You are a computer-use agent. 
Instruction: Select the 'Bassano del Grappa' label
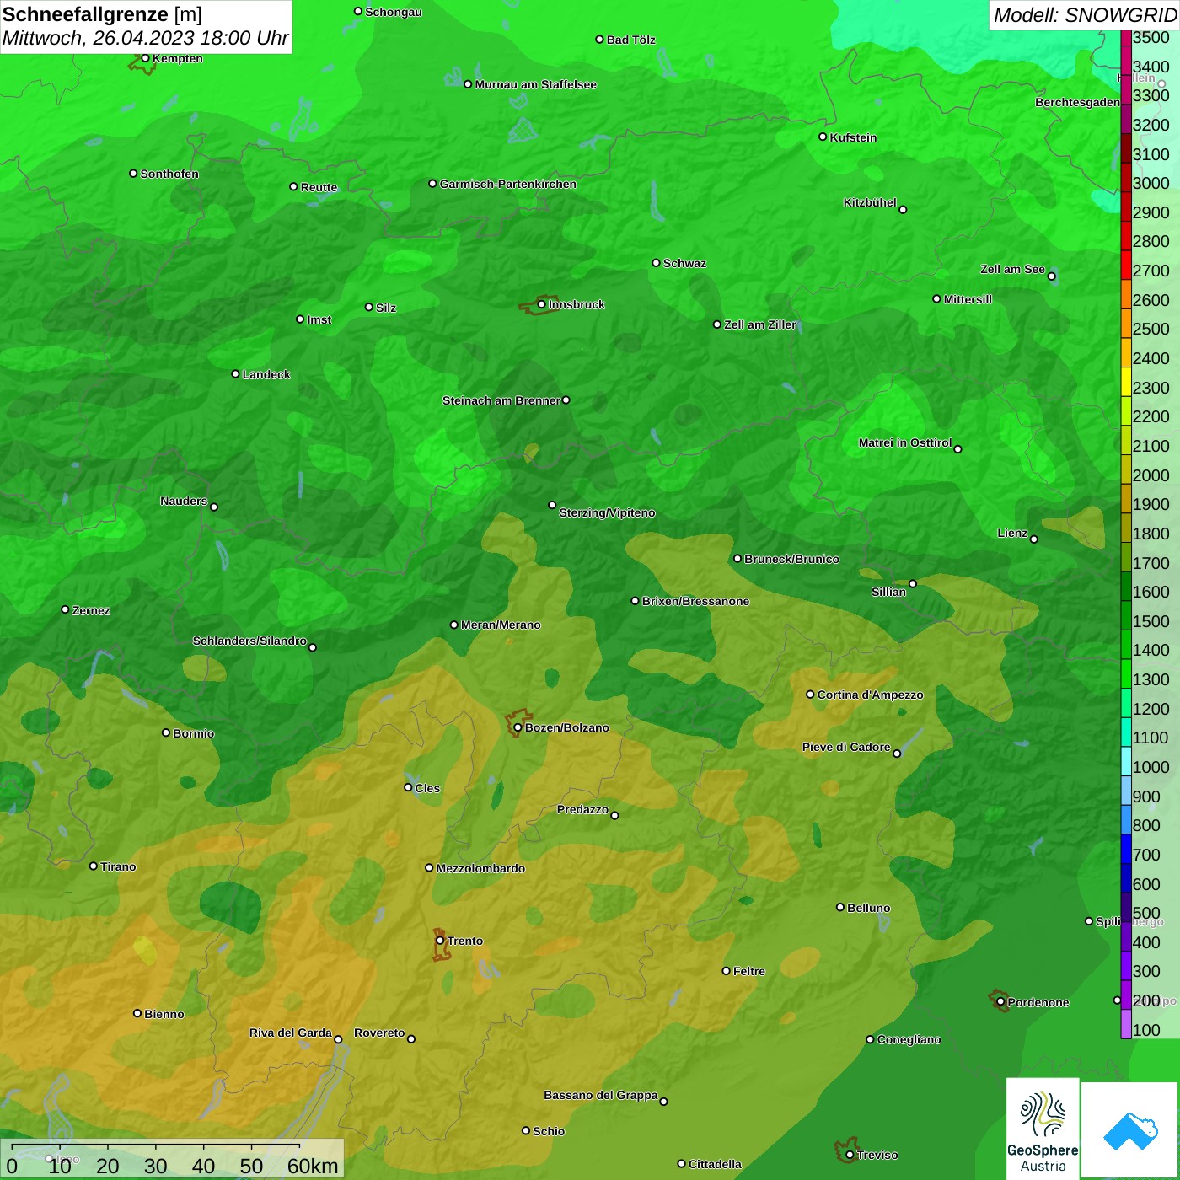601,1095
